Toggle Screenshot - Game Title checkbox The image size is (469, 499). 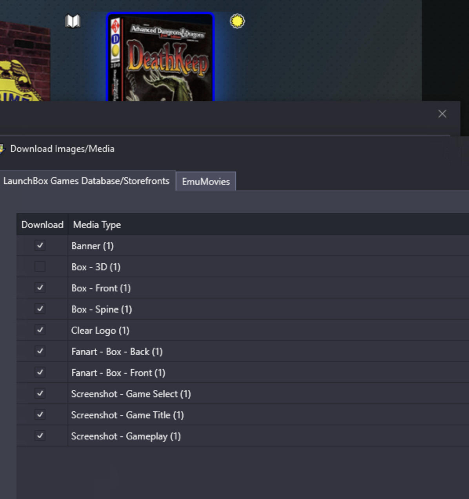40,415
